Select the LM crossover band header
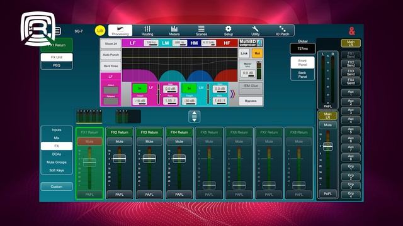The height and width of the screenshot is (226, 403). (165, 43)
